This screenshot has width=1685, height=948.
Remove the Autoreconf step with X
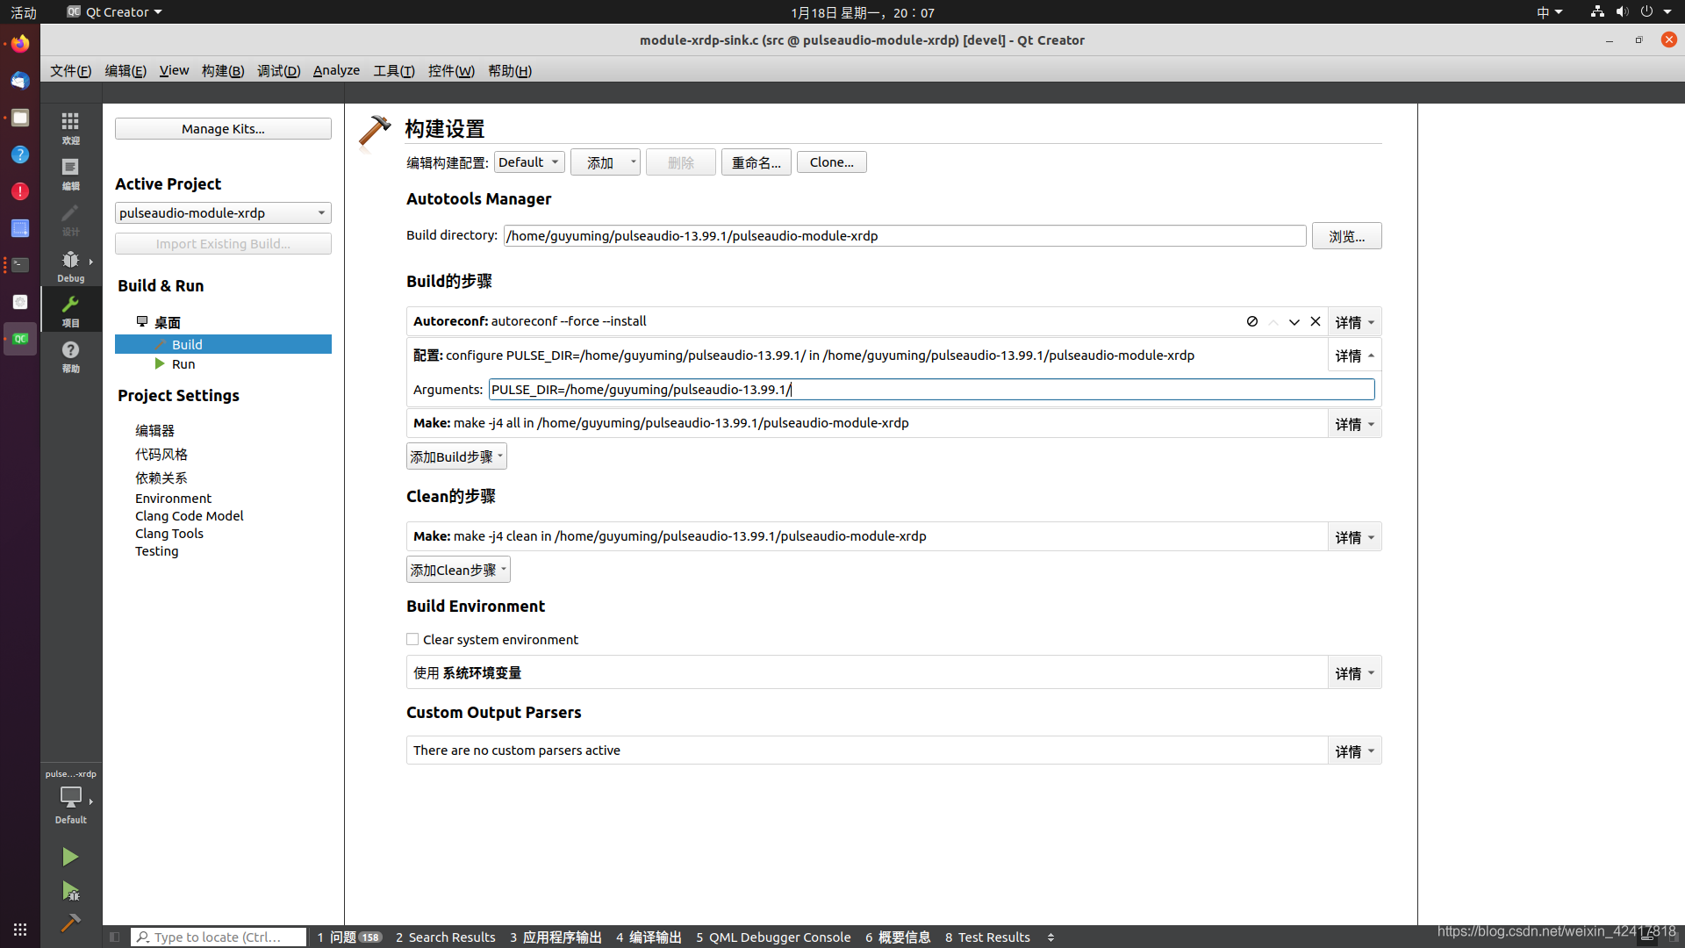(x=1316, y=321)
